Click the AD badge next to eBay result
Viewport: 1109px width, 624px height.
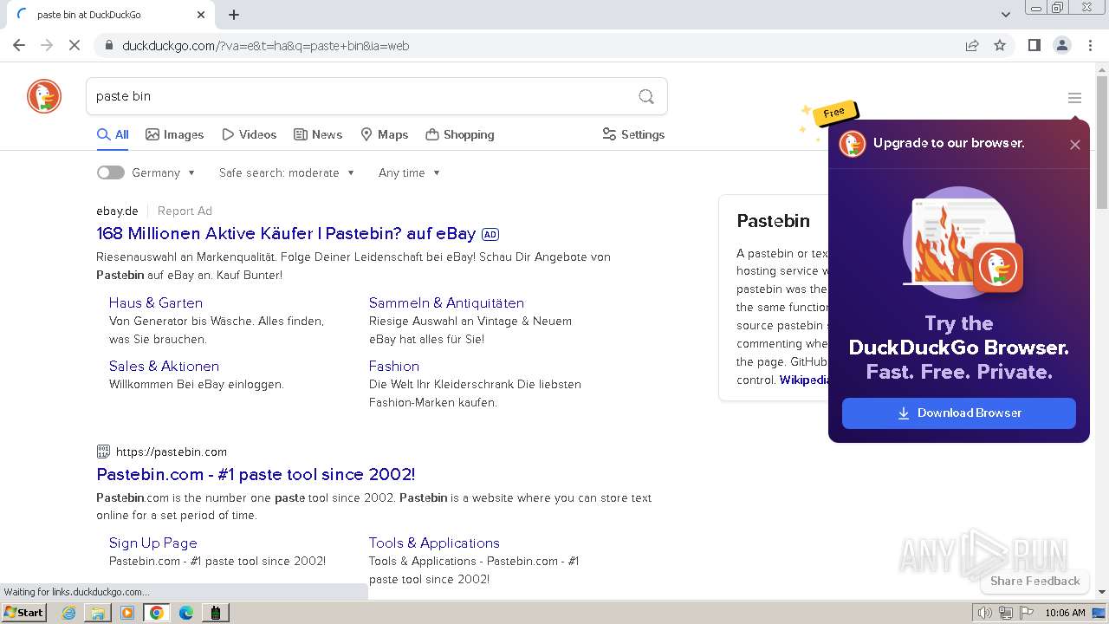point(490,234)
